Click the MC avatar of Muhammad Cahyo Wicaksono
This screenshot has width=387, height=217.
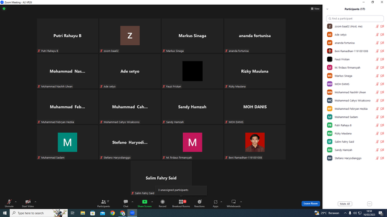pos(330,101)
